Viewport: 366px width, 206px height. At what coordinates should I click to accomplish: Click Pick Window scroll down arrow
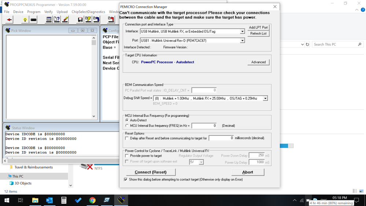pyautogui.click(x=94, y=116)
